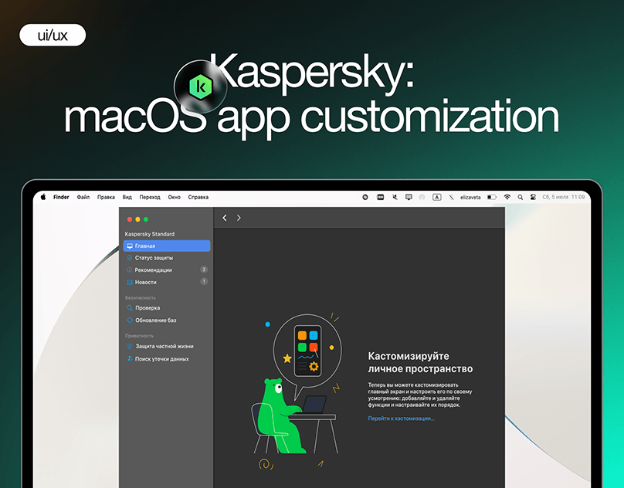Click the monitor icon beside Главная

click(130, 246)
